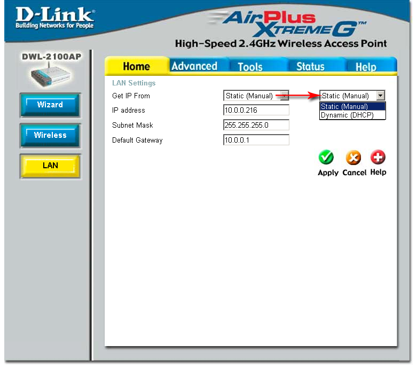Click the red Help plus icon

pos(378,157)
